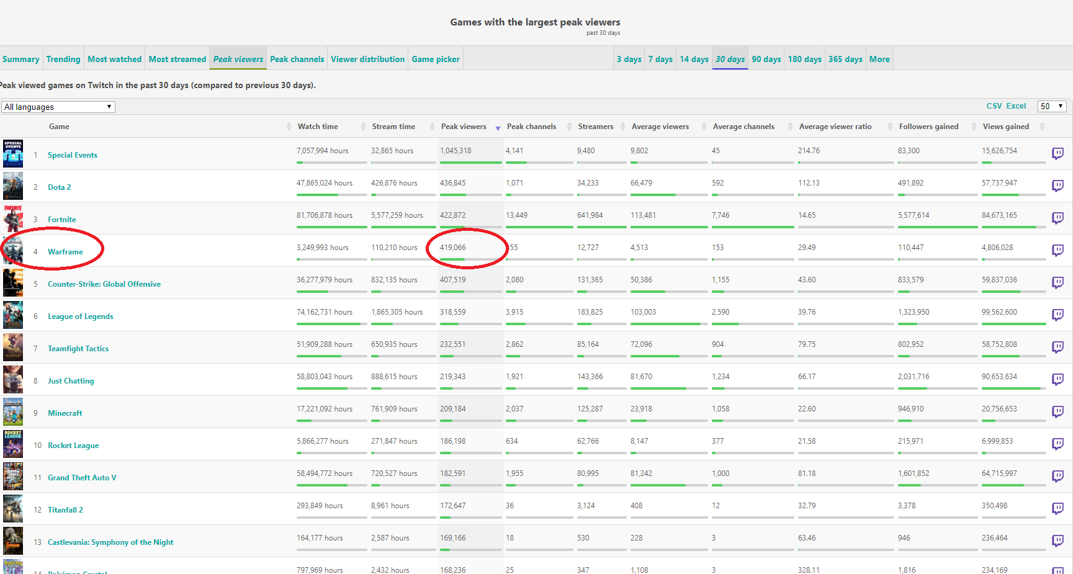Image resolution: width=1073 pixels, height=574 pixels.
Task: Expand the More time range menu
Action: point(879,59)
